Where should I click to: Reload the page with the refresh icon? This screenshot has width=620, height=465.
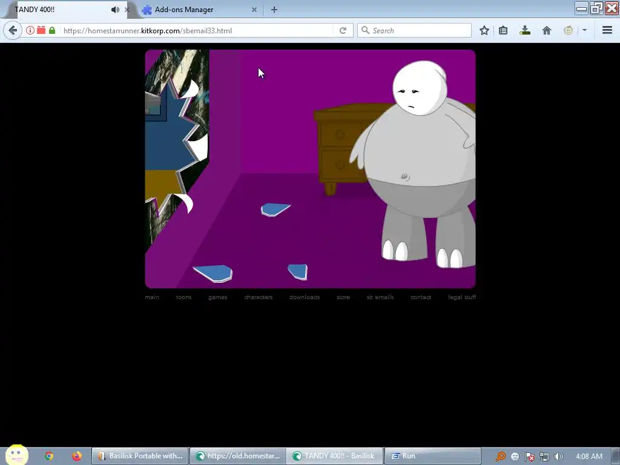pos(343,30)
